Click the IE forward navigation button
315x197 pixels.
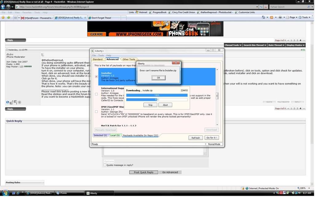[x=8, y=7]
